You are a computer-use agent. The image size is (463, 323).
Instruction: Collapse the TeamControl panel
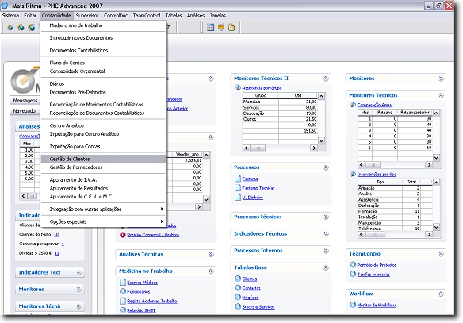pyautogui.click(x=441, y=254)
